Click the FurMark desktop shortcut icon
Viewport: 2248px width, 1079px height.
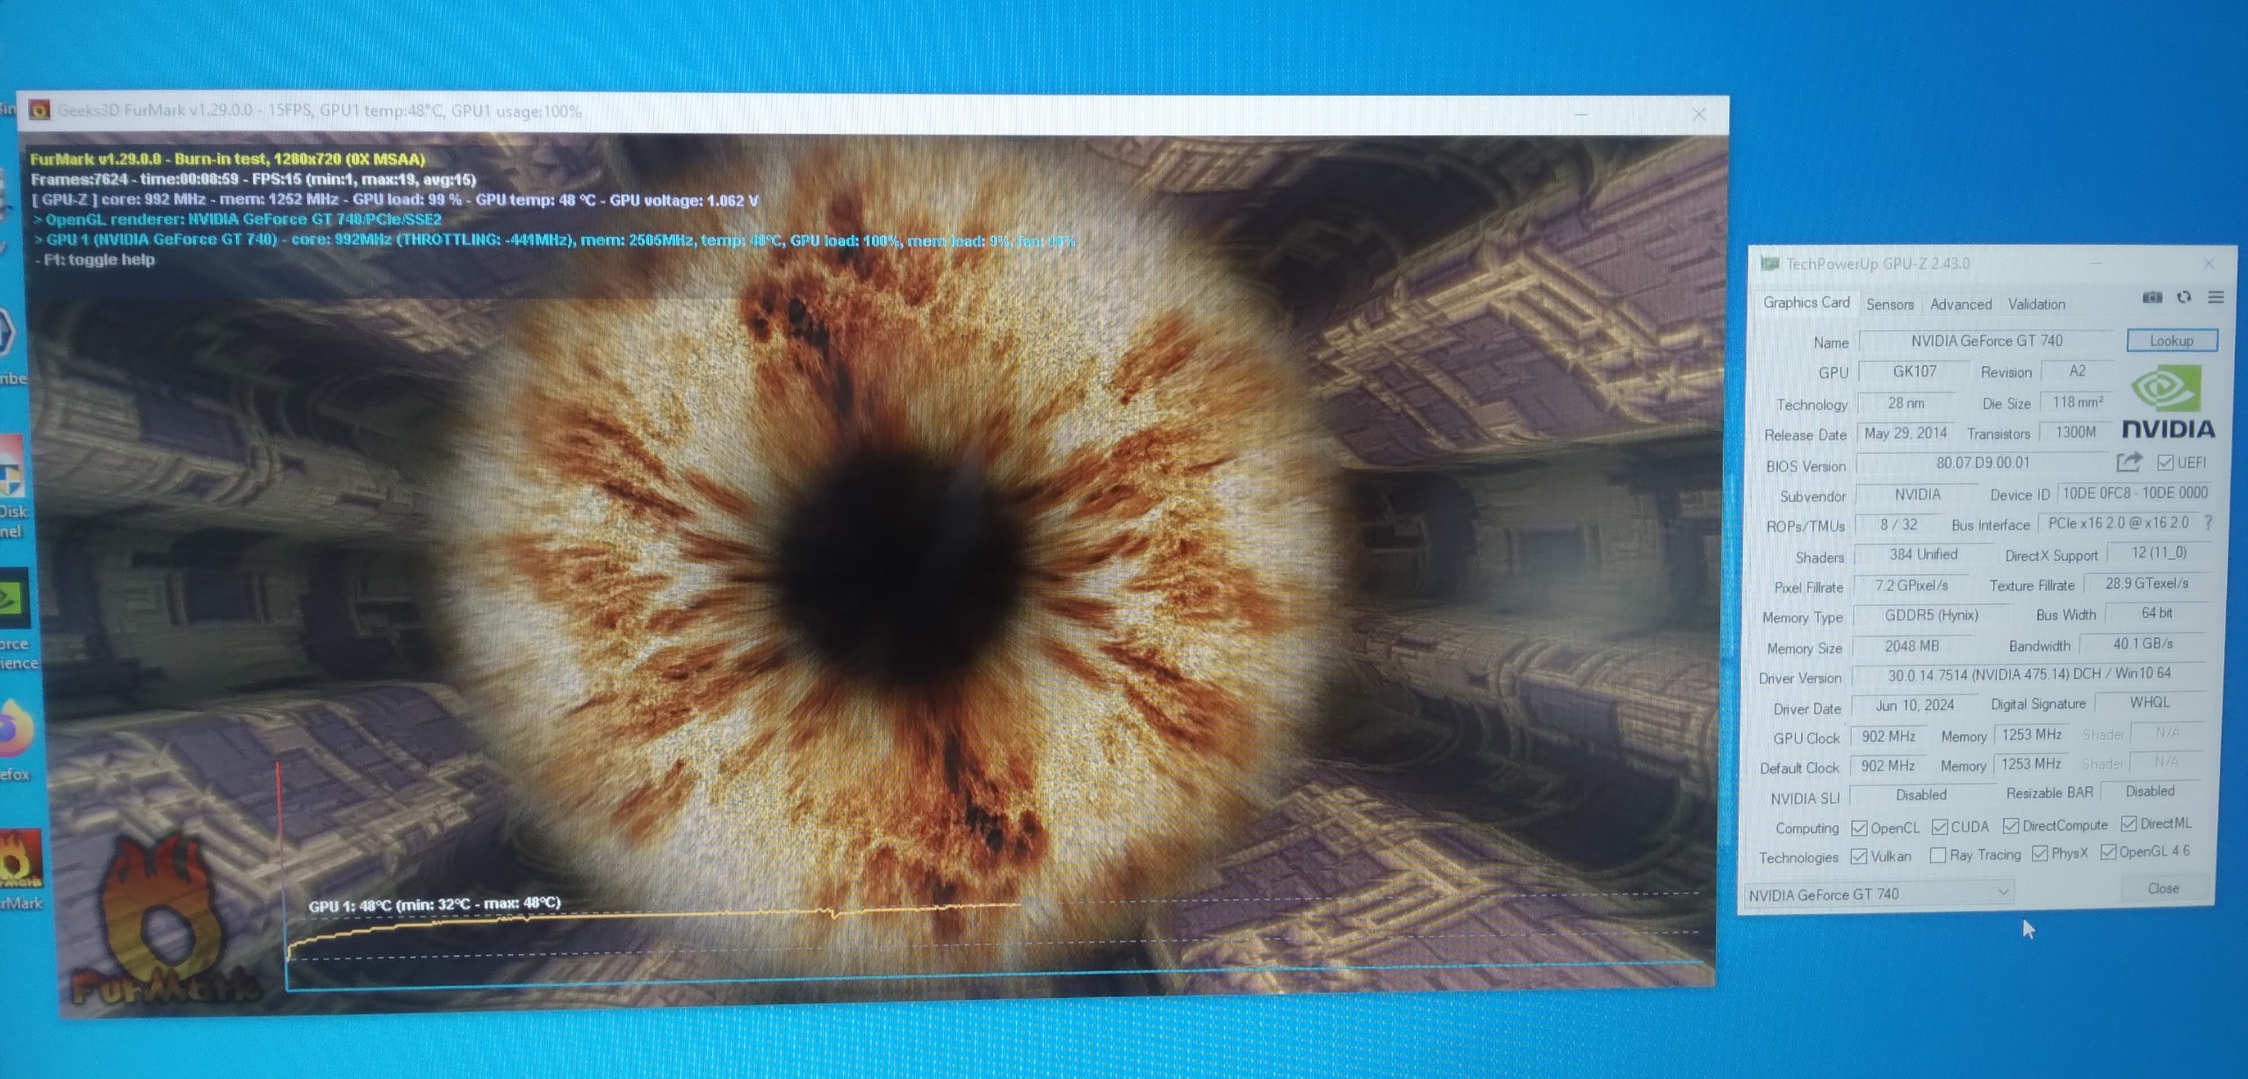[19, 862]
